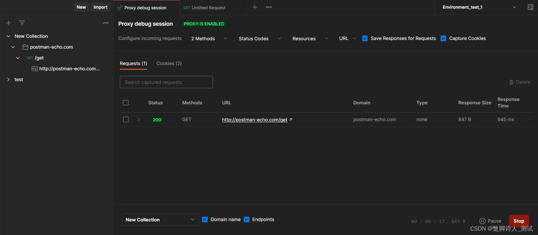Collapse the New Collection tree chevron
The height and width of the screenshot is (235, 538).
(8, 36)
